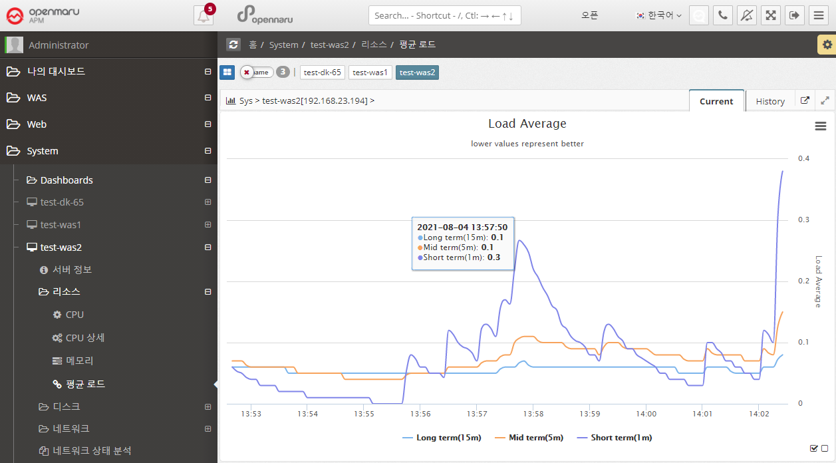Click the phone icon in top bar
Viewport: 836px width, 463px height.
(x=723, y=15)
